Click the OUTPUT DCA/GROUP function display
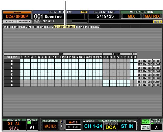The width and height of the screenshot is (163, 132). point(17,15)
